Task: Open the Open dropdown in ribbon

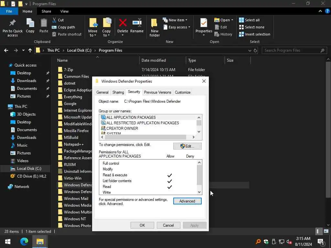Action: click(224, 20)
